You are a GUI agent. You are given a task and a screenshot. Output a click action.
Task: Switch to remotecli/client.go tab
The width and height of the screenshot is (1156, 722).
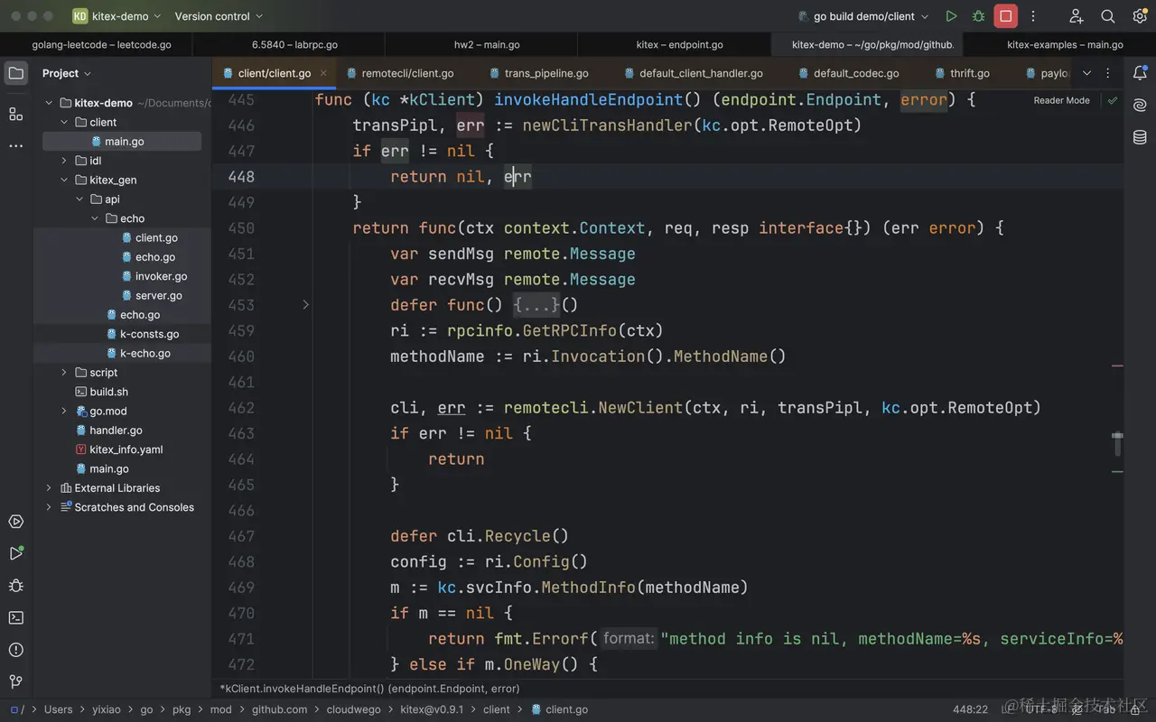point(400,73)
